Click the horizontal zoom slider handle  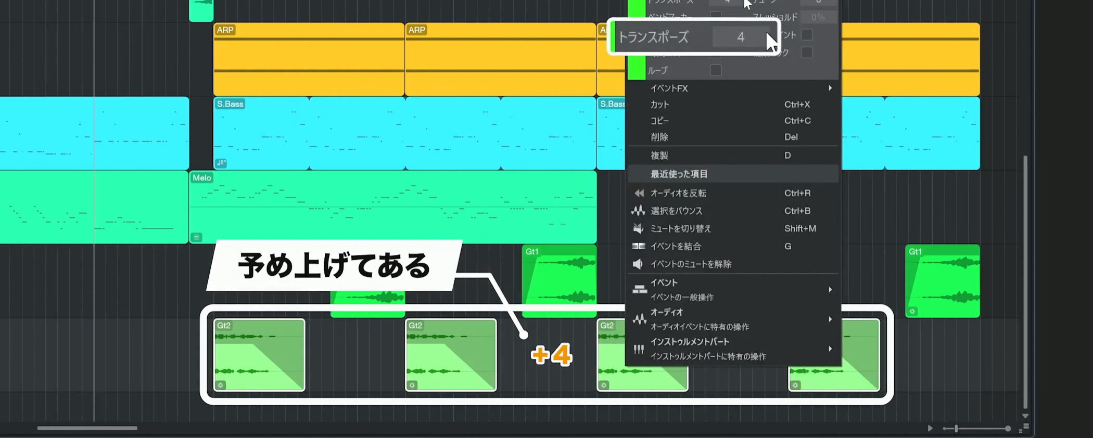coord(956,429)
